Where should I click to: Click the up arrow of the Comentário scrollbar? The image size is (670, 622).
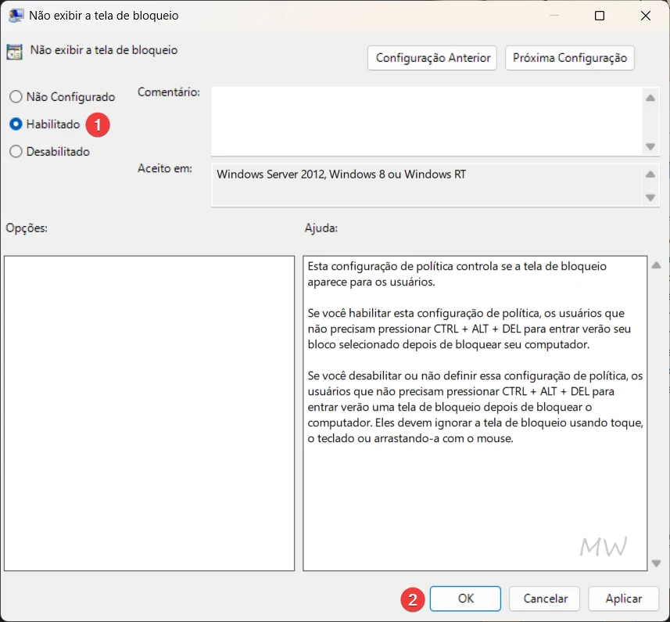coord(651,98)
